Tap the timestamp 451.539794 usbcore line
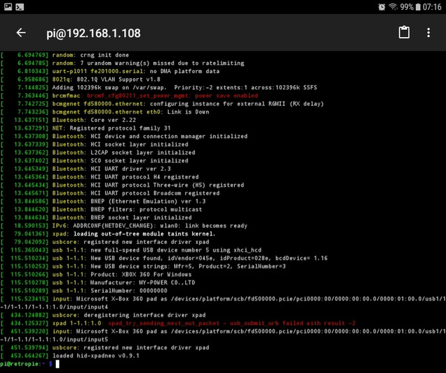 point(105,348)
